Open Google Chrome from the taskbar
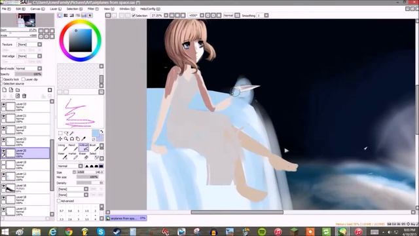Screen dimensions: 419x236 (x=69, y=231)
